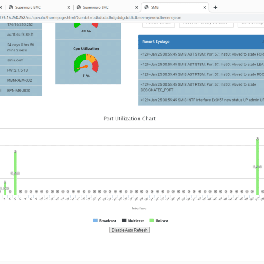Click the 7 % CPU gauge value
This screenshot has width=264, height=264.
coord(86,76)
